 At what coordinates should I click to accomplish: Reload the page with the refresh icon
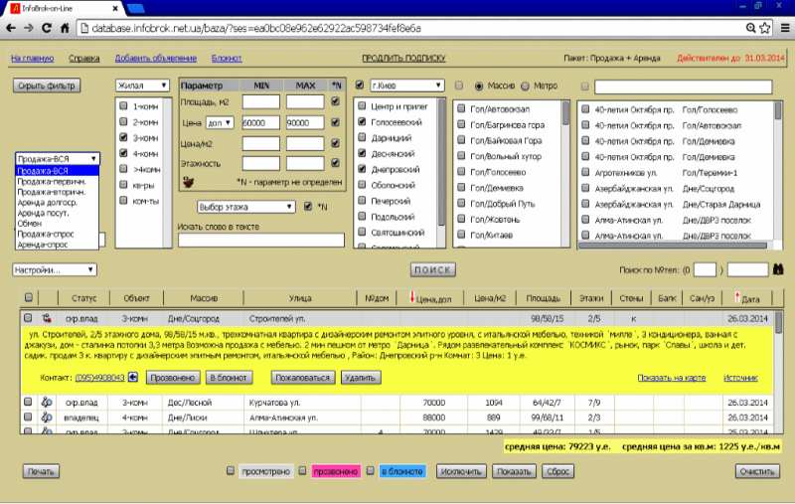point(47,28)
